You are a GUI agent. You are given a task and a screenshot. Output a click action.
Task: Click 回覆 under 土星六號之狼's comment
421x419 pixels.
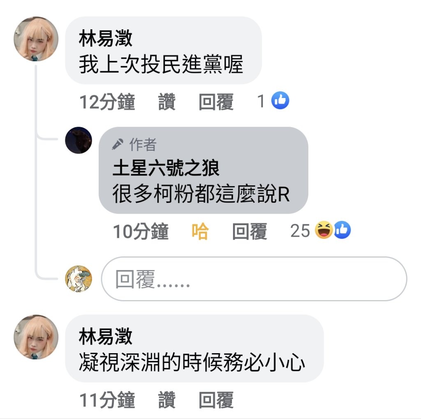click(250, 231)
